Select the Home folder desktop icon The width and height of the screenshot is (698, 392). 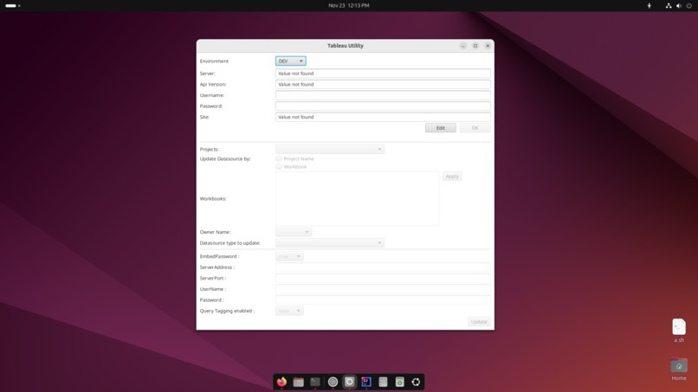(x=679, y=370)
